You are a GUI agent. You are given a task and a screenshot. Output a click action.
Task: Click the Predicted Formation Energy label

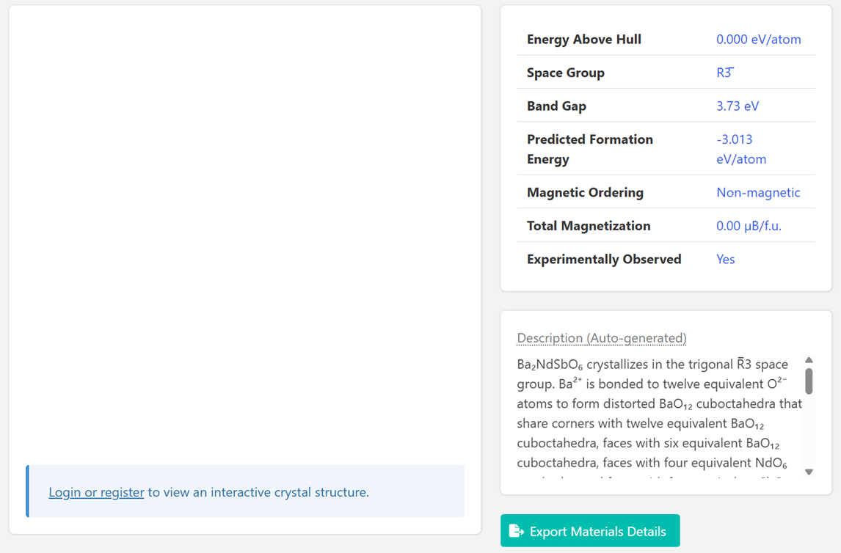[x=589, y=149]
